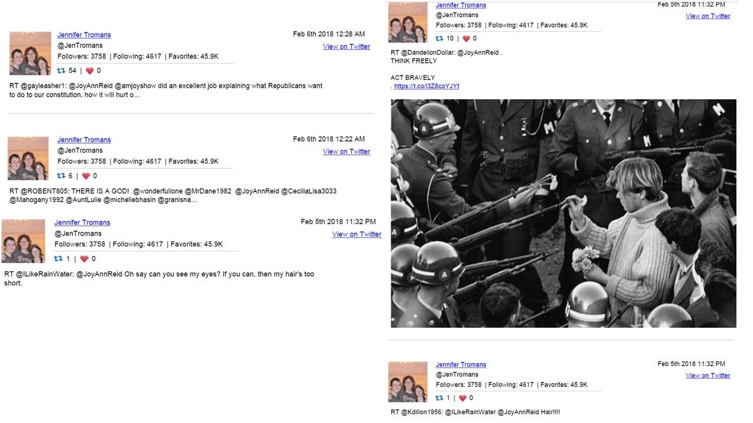Open View on Twitter for 12:28 AM tweet

click(x=346, y=46)
